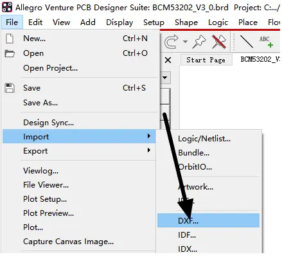Click Capture Canvas Image... entry
282x257 pixels.
[68, 242]
